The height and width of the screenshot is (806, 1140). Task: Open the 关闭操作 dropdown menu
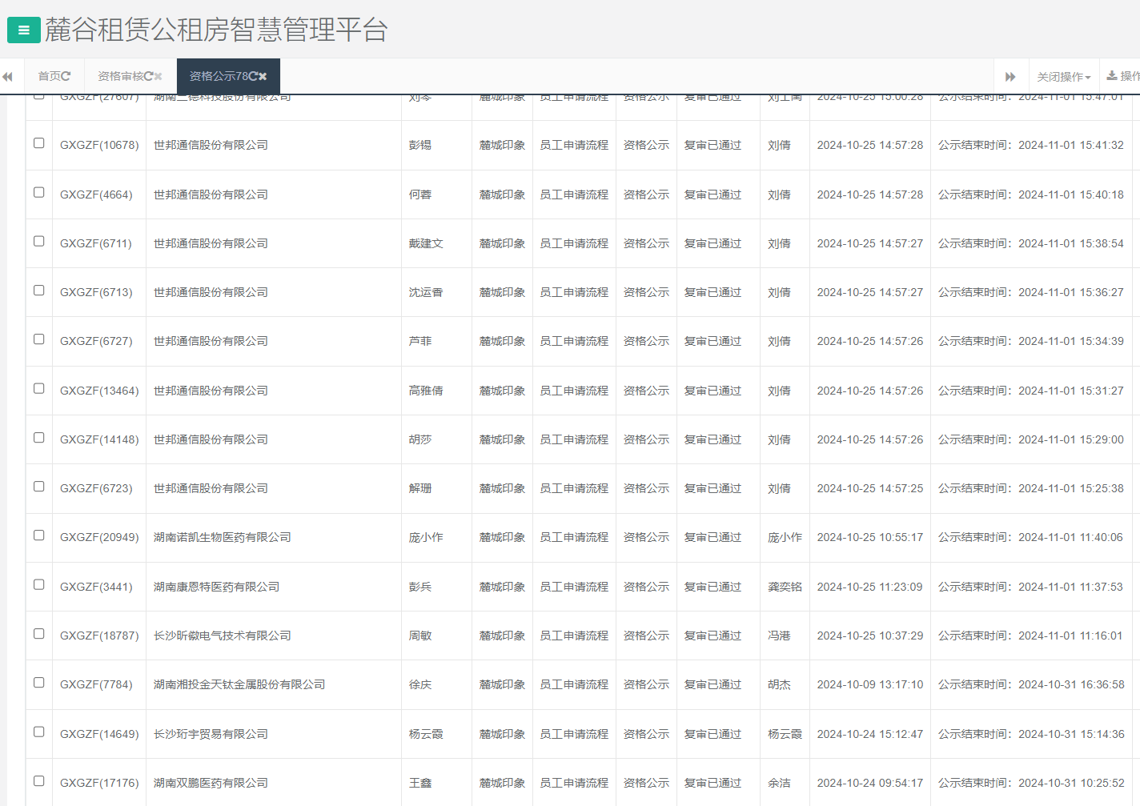click(1062, 76)
